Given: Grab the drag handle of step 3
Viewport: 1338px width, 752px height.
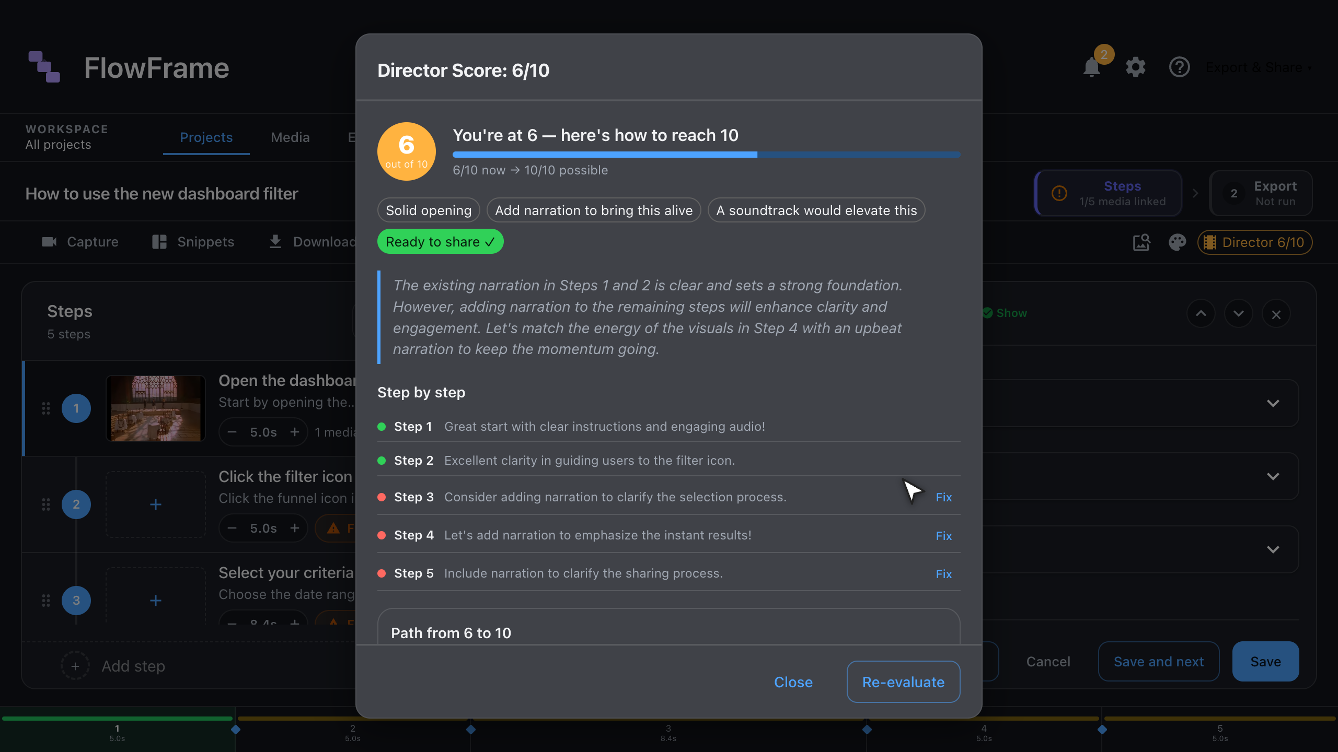Looking at the screenshot, I should (46, 601).
